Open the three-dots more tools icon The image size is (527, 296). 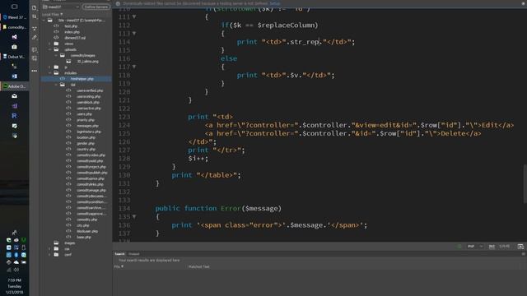(x=35, y=71)
